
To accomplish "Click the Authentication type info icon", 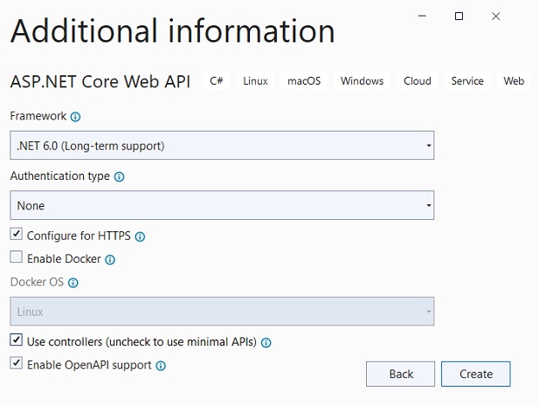I will 119,176.
